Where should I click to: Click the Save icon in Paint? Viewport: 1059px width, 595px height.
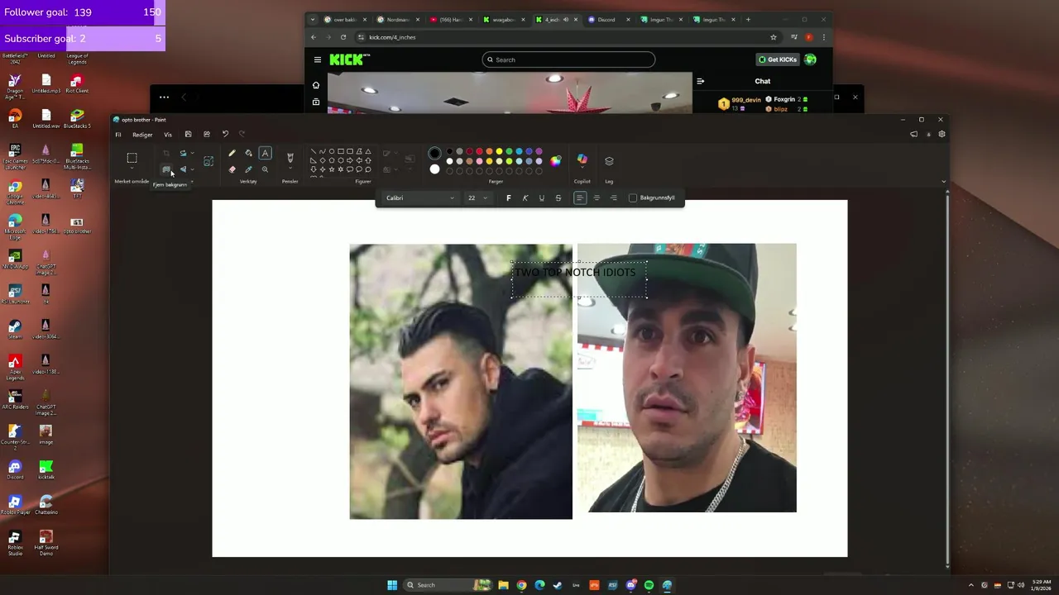188,134
